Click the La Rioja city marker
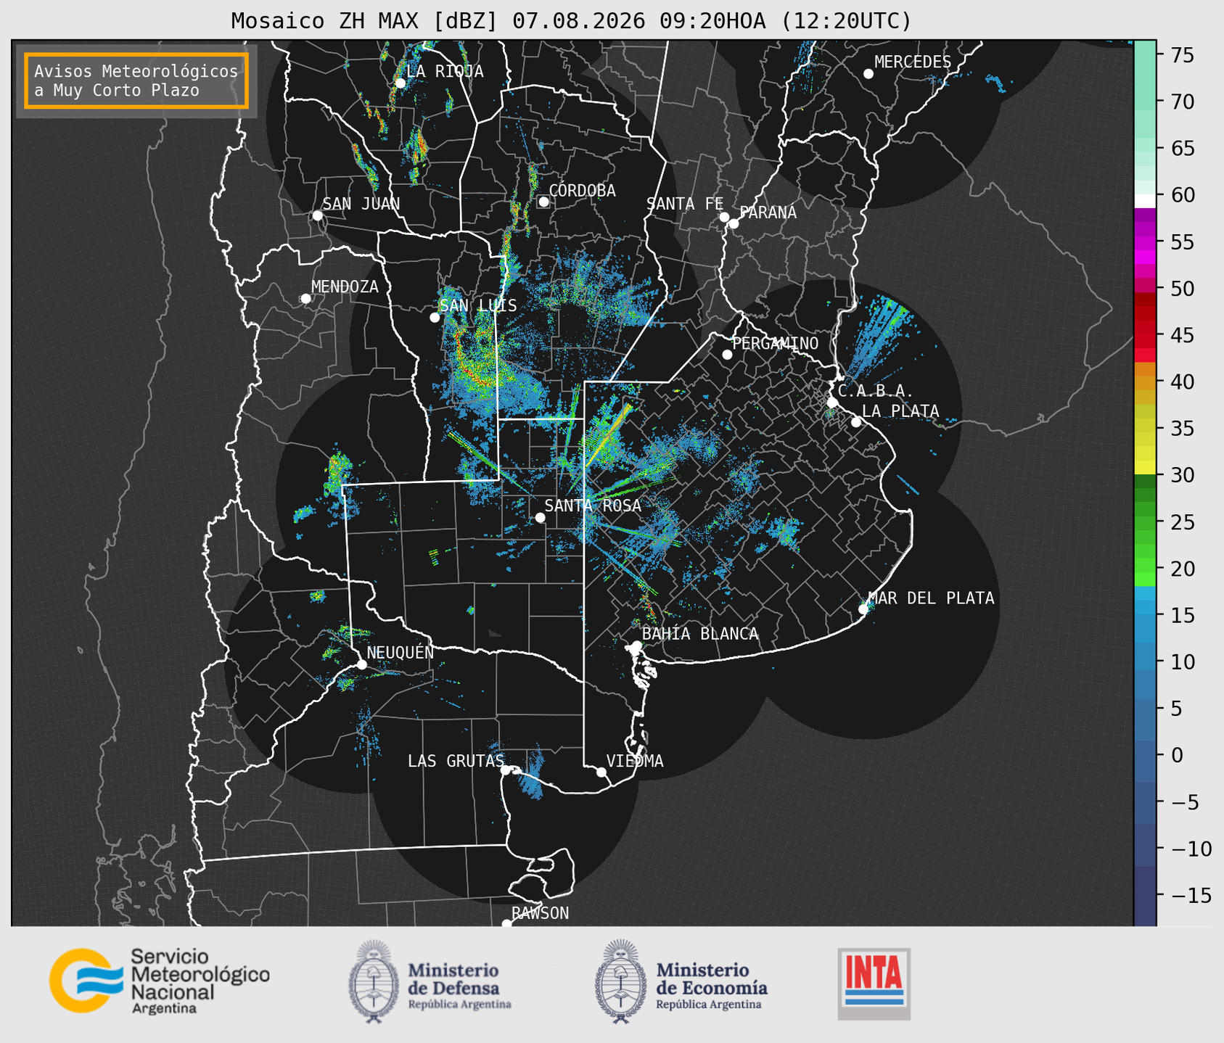Screen dimensions: 1224x1043 (x=400, y=83)
